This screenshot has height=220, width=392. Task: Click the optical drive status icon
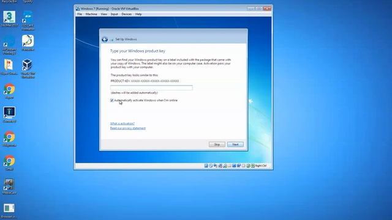coord(211,166)
